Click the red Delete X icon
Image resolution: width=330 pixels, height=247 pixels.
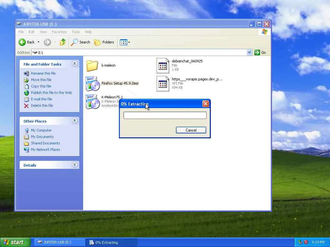point(26,105)
